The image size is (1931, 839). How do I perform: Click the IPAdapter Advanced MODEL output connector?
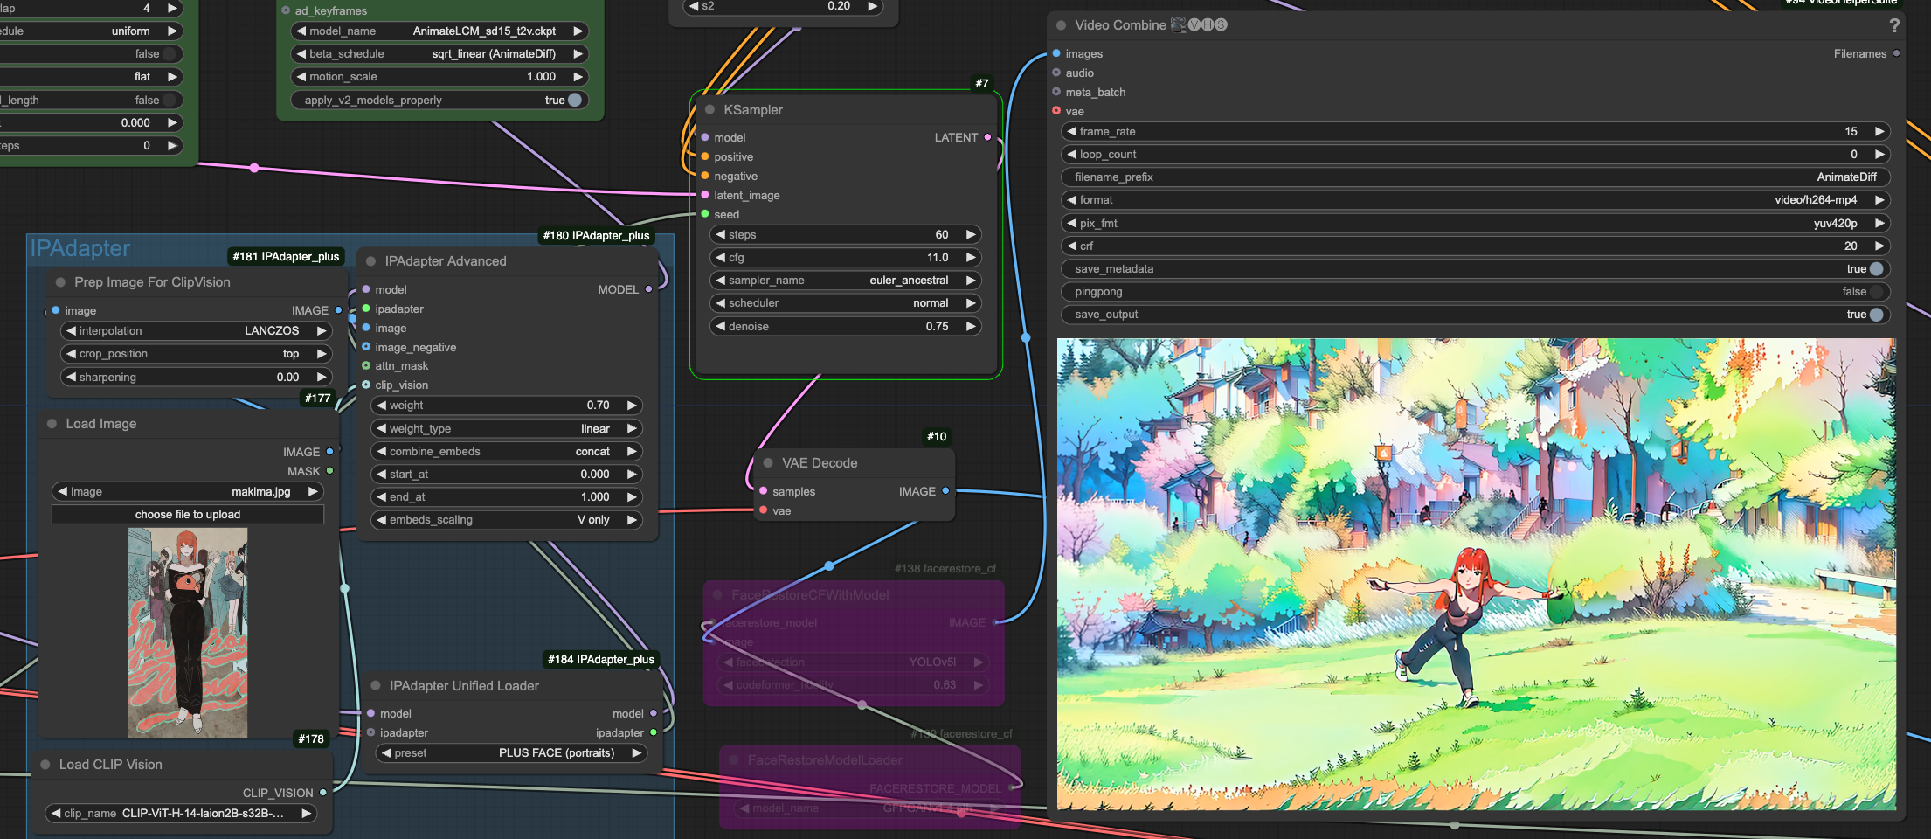point(648,289)
